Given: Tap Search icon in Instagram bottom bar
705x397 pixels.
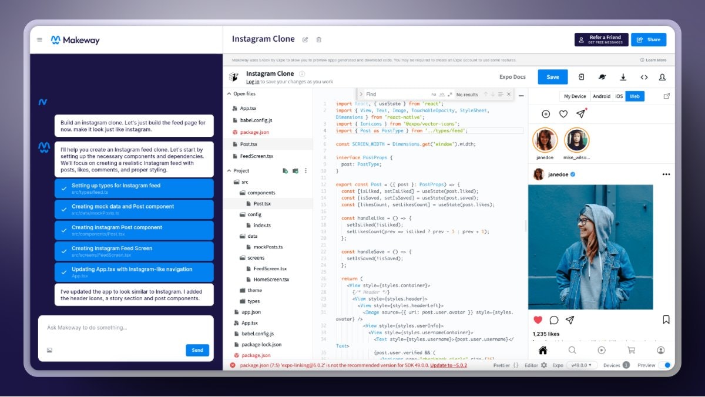Looking at the screenshot, I should click(x=572, y=351).
